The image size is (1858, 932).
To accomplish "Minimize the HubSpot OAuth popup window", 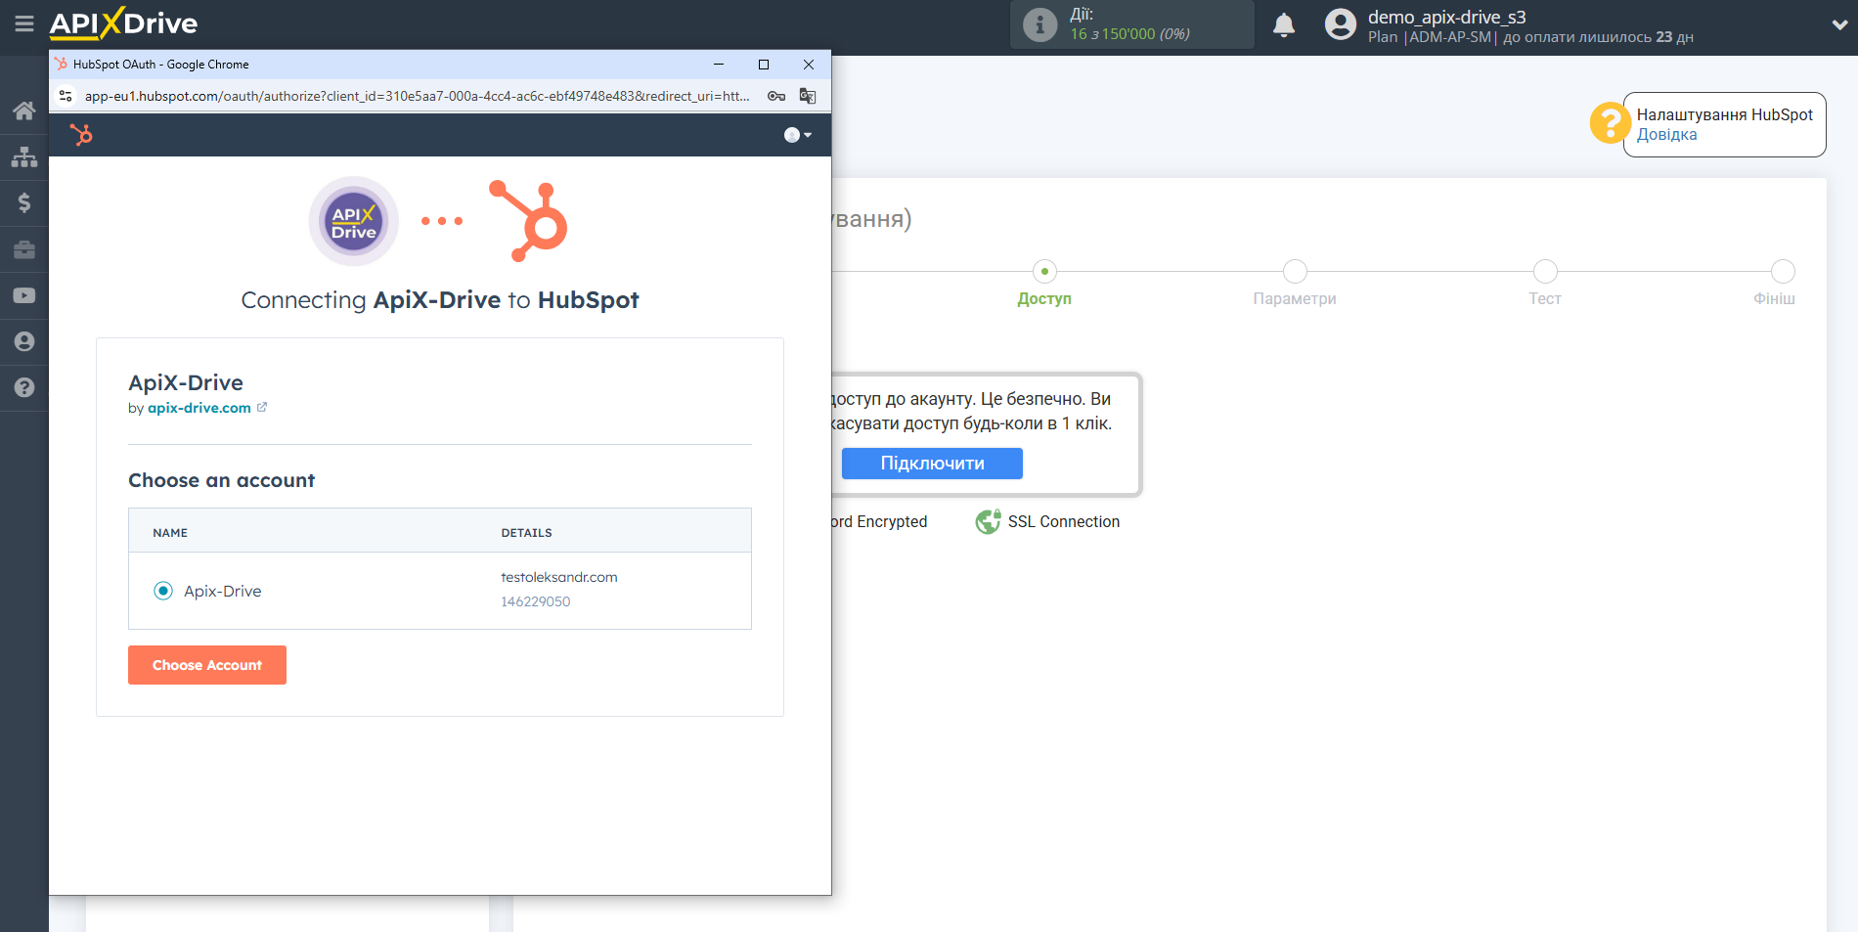I will [719, 65].
